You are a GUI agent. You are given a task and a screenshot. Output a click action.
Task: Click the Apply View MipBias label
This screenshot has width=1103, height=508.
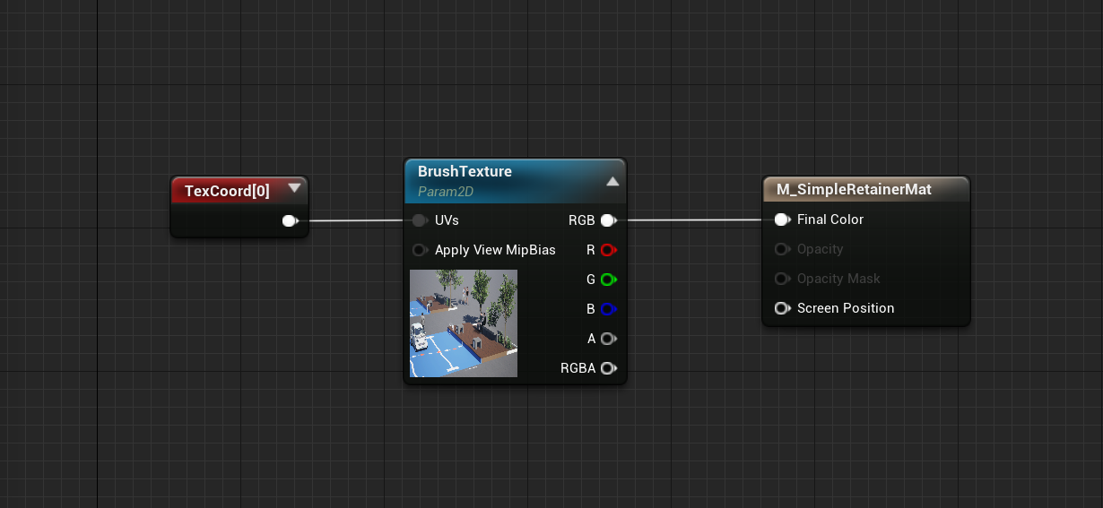[x=495, y=250]
